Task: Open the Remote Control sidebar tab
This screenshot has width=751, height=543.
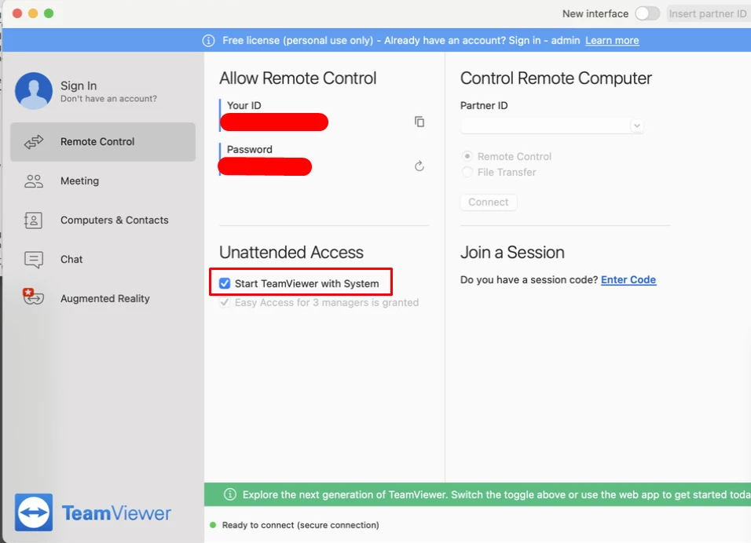Action: (x=103, y=141)
